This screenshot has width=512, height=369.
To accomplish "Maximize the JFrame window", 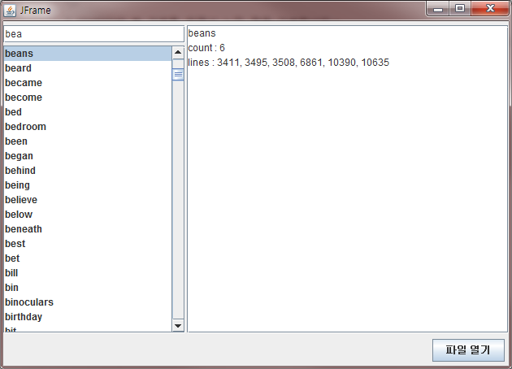I will click(x=460, y=8).
